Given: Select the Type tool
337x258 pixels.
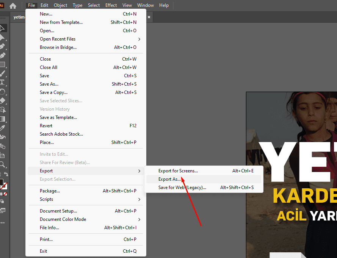Looking at the screenshot, I should [2, 83].
